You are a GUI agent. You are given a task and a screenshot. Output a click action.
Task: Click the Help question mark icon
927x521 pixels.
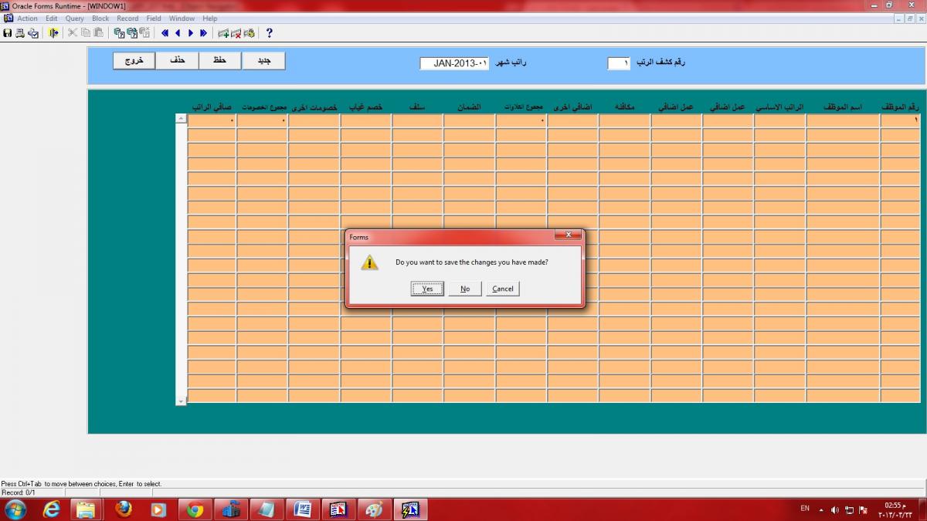(x=269, y=33)
